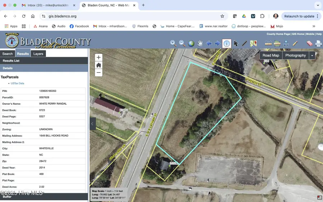Click the globe full extent icon

(x=191, y=43)
